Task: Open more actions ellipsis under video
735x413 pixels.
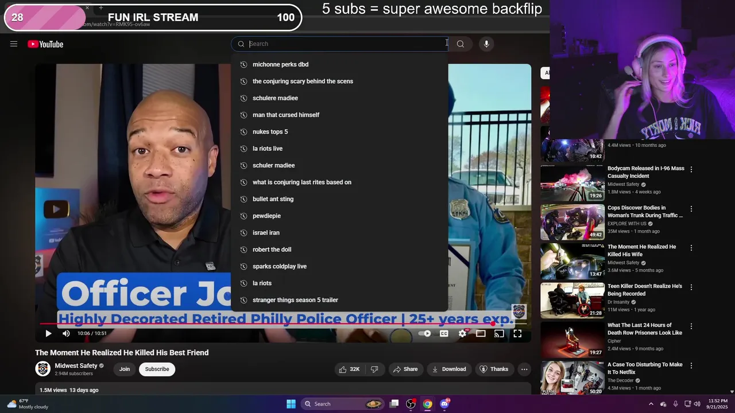Action: click(524, 369)
